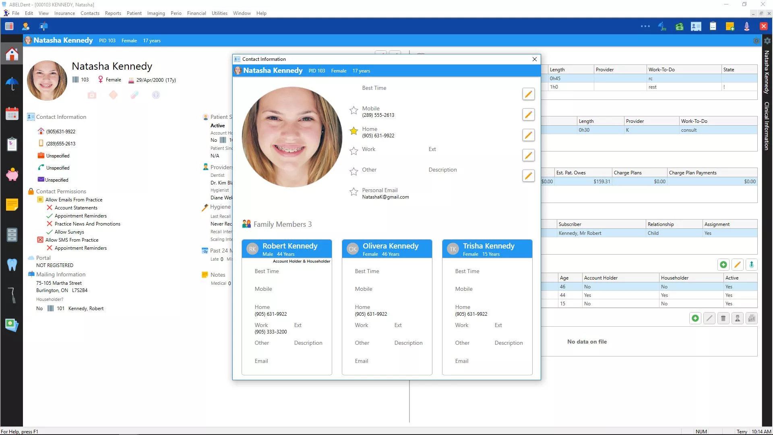Toggle Allow SMS From Practice checkbox
Image resolution: width=773 pixels, height=435 pixels.
tap(40, 240)
